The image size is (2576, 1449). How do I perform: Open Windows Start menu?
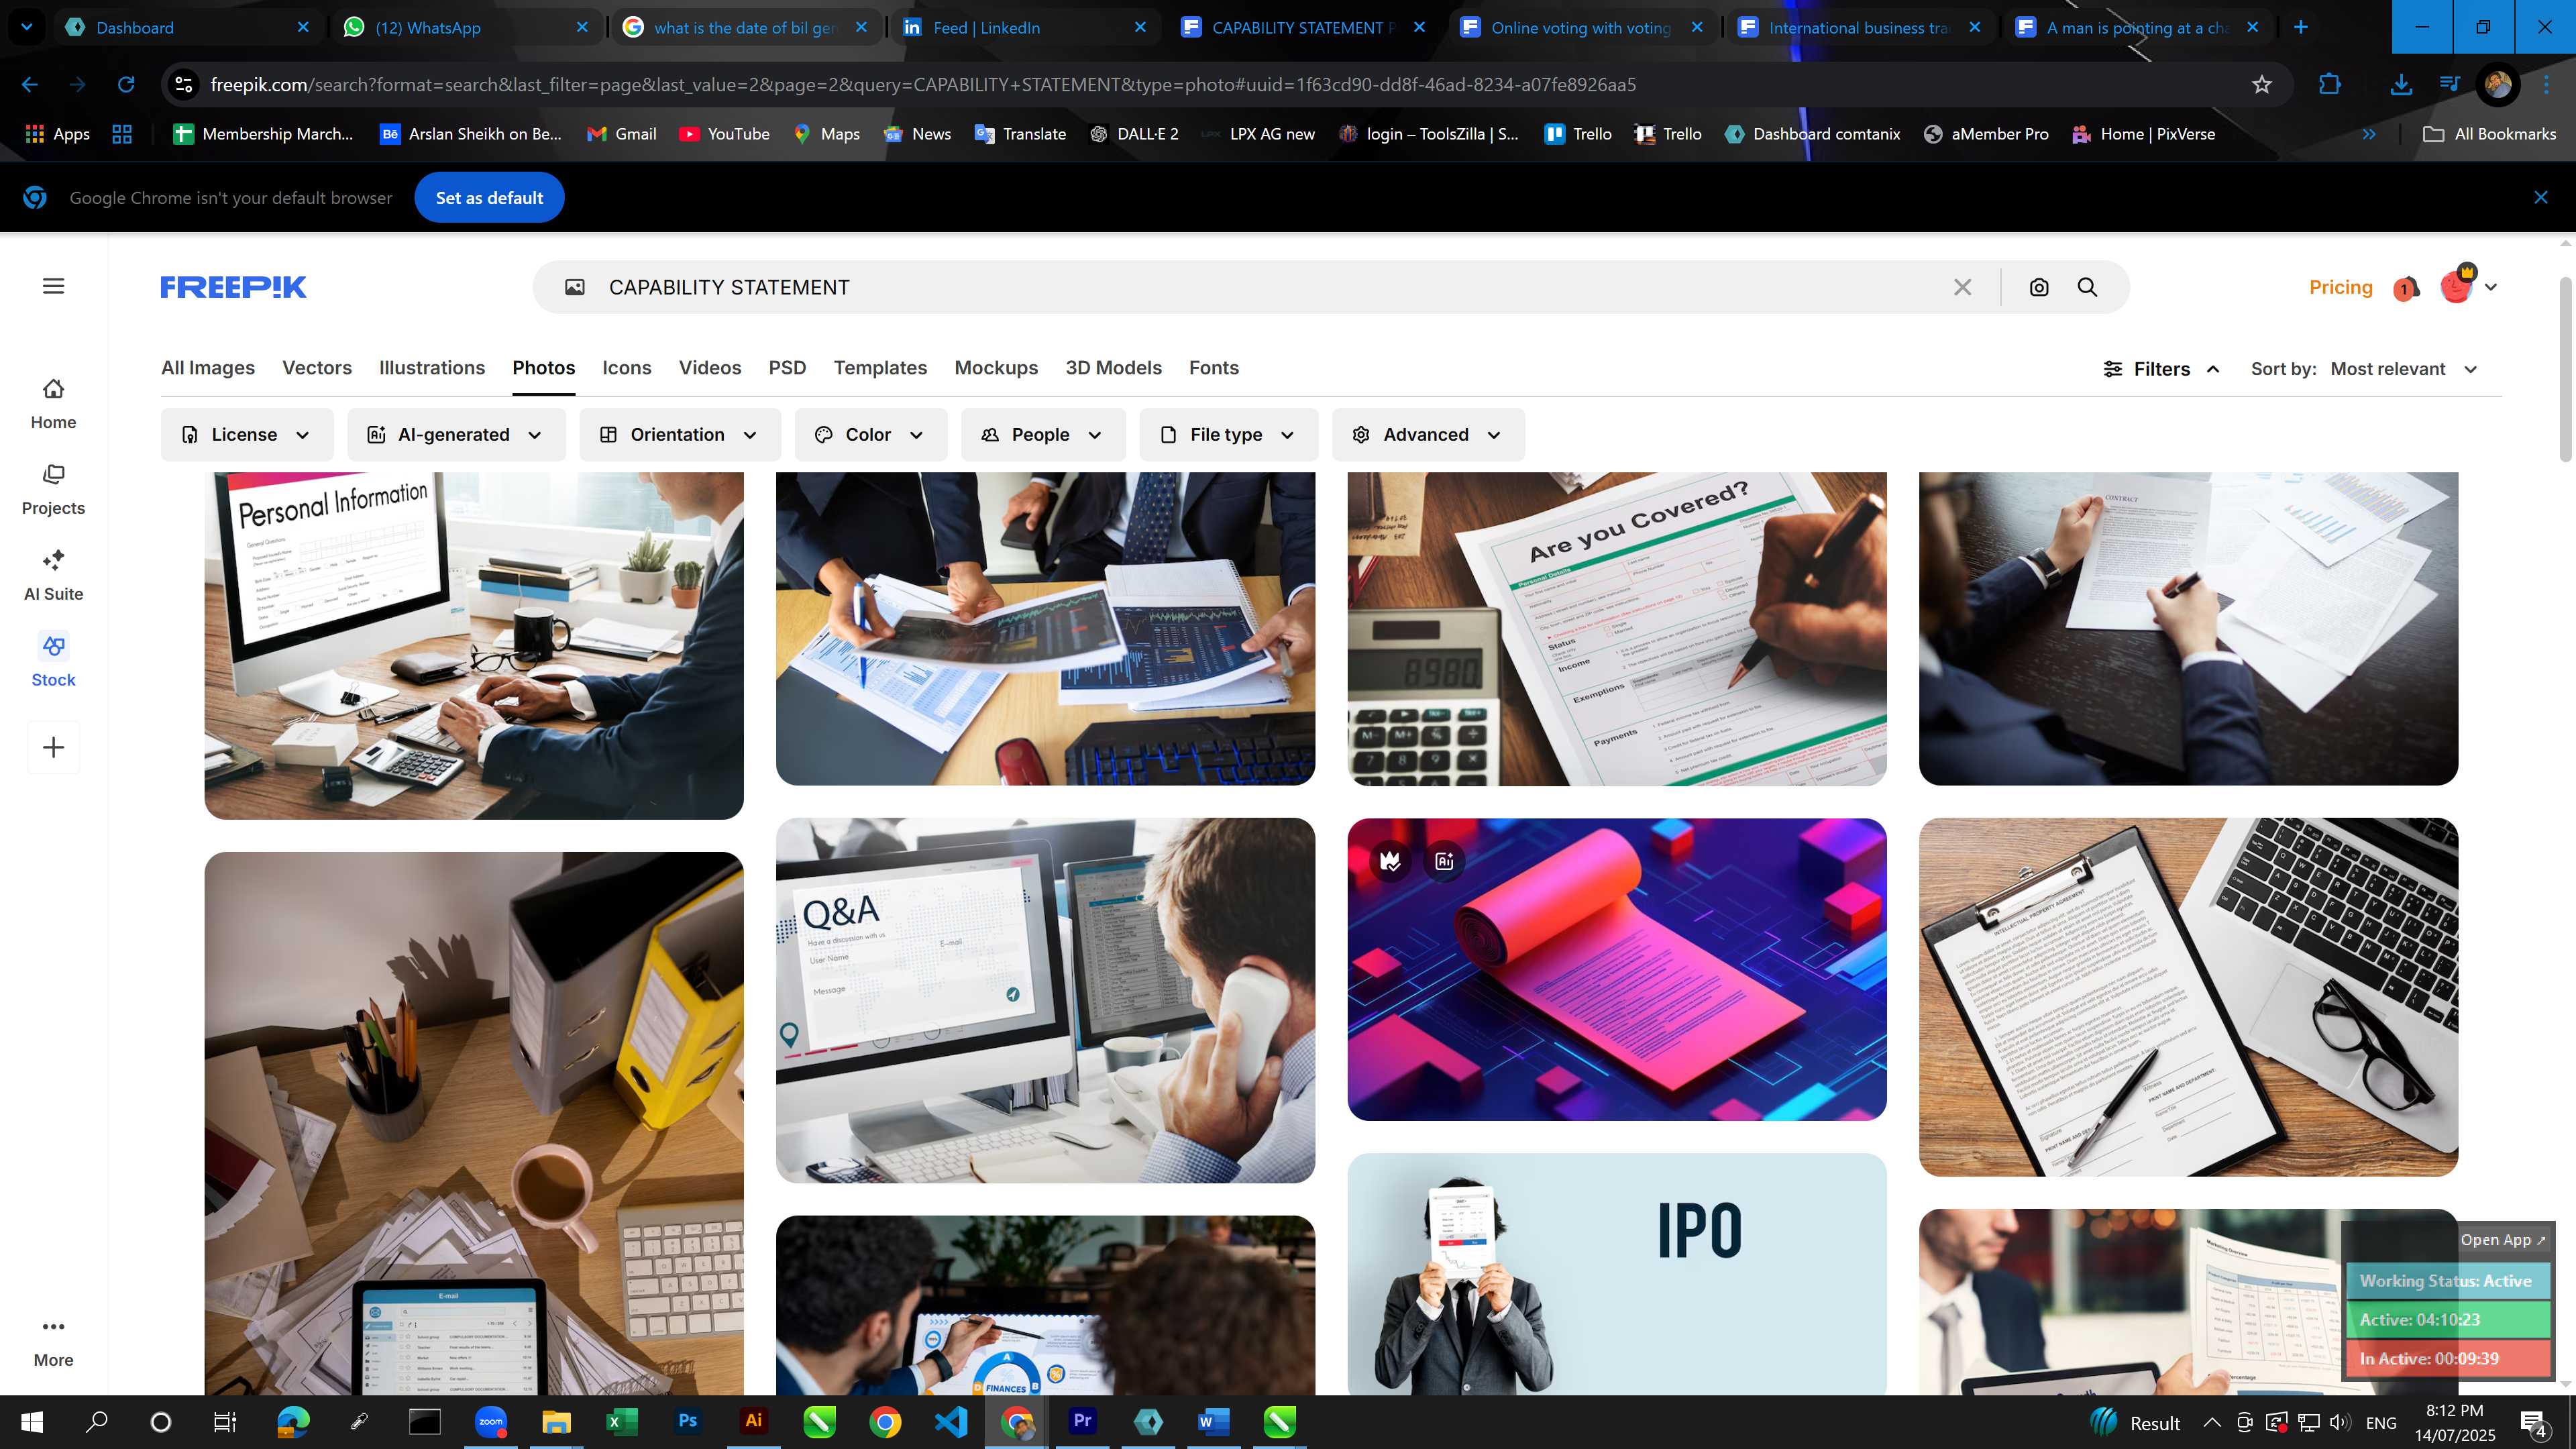click(32, 1422)
